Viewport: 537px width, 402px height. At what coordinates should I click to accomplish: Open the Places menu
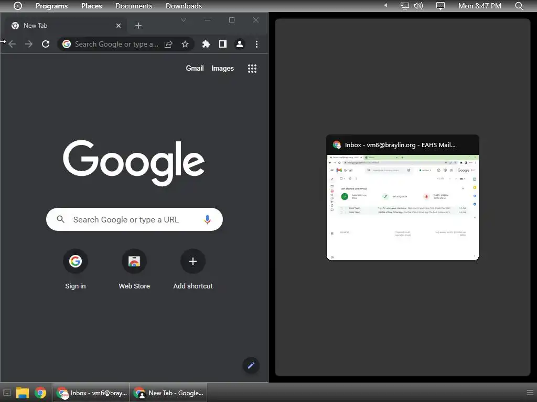91,6
